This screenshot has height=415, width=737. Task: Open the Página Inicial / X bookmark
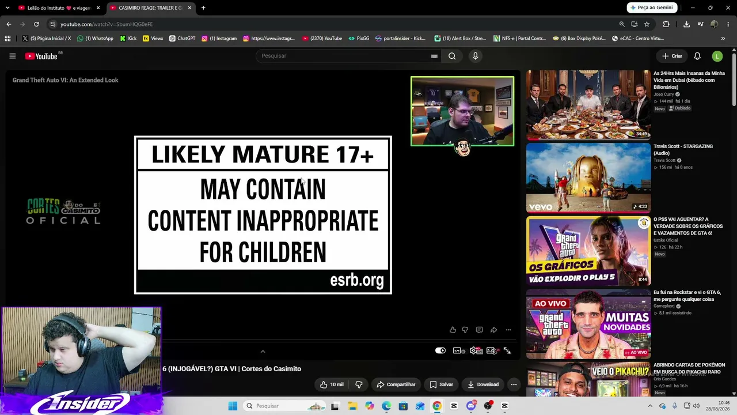(47, 39)
